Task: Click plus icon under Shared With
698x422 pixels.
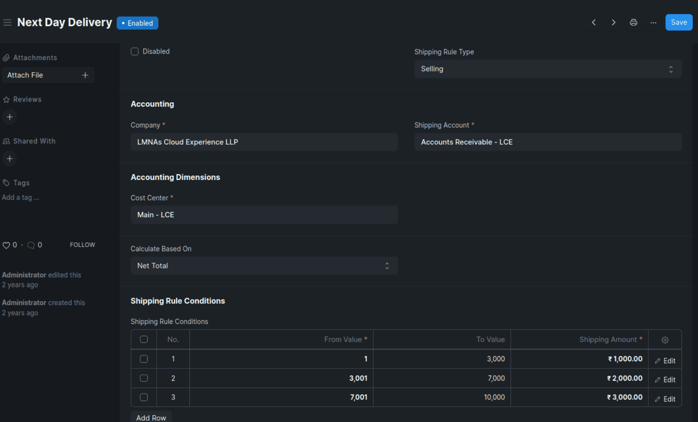Action: coord(9,159)
